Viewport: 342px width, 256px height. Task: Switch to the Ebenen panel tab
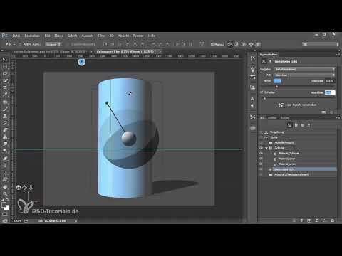click(272, 118)
